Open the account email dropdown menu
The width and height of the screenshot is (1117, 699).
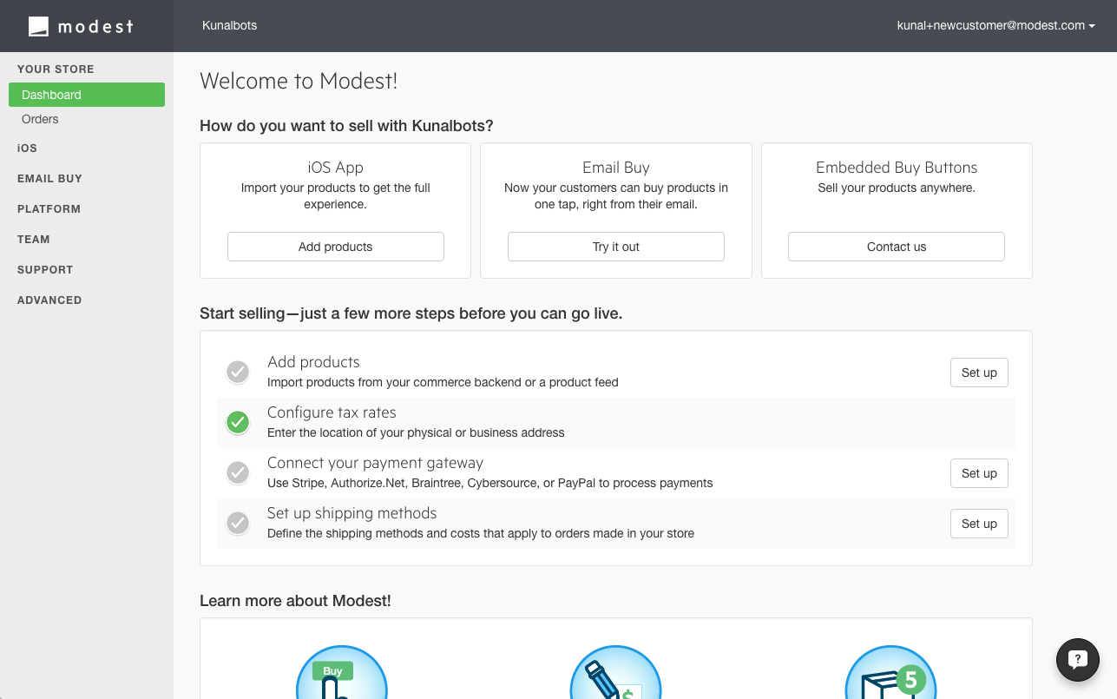(995, 26)
